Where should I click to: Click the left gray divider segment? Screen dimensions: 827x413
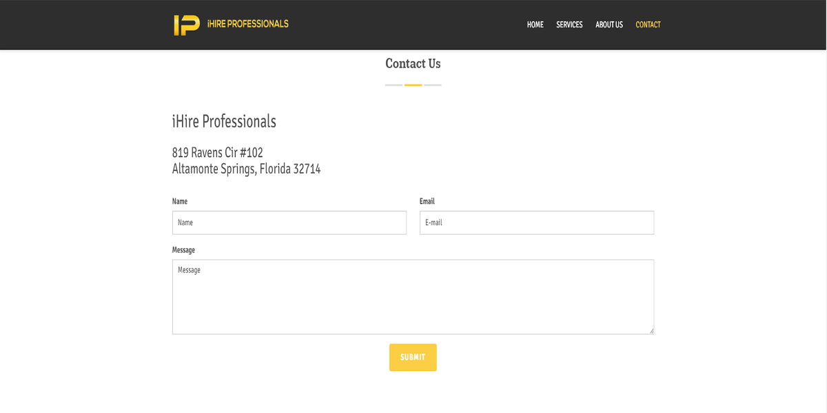coord(394,85)
